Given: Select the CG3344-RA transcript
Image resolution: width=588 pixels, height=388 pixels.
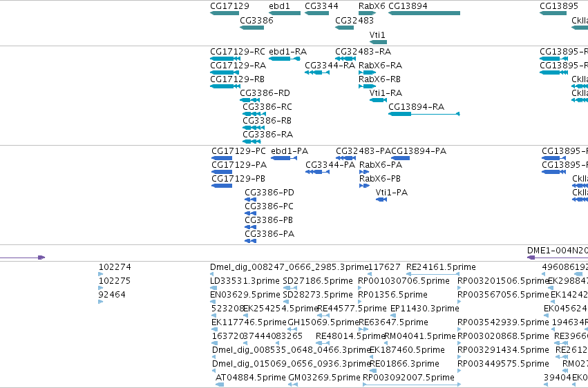Looking at the screenshot, I should (317, 72).
